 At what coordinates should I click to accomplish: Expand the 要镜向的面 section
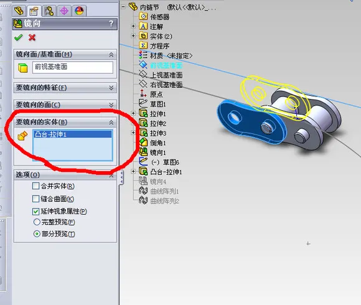[65, 105]
